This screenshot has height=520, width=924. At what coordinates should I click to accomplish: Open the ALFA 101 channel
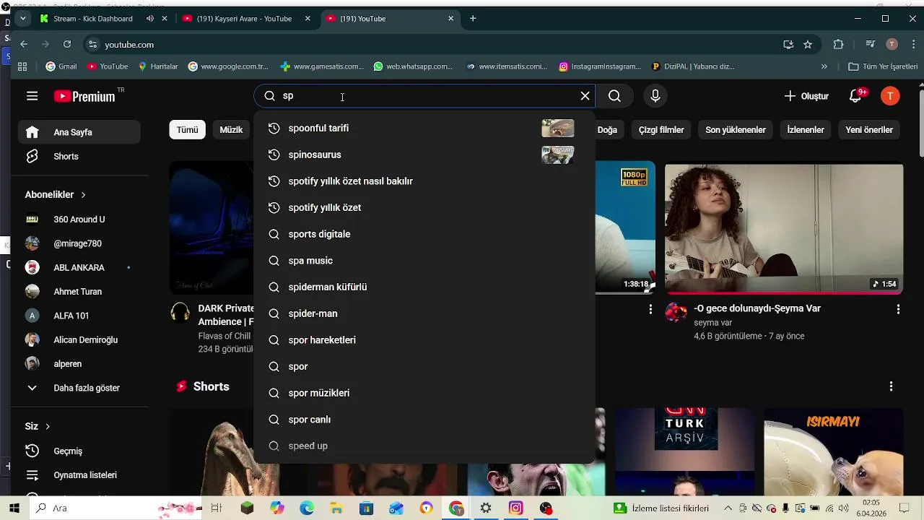point(79,316)
